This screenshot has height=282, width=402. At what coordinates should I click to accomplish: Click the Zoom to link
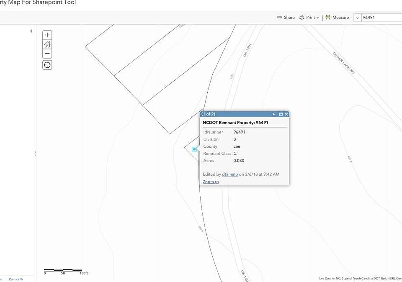211,182
